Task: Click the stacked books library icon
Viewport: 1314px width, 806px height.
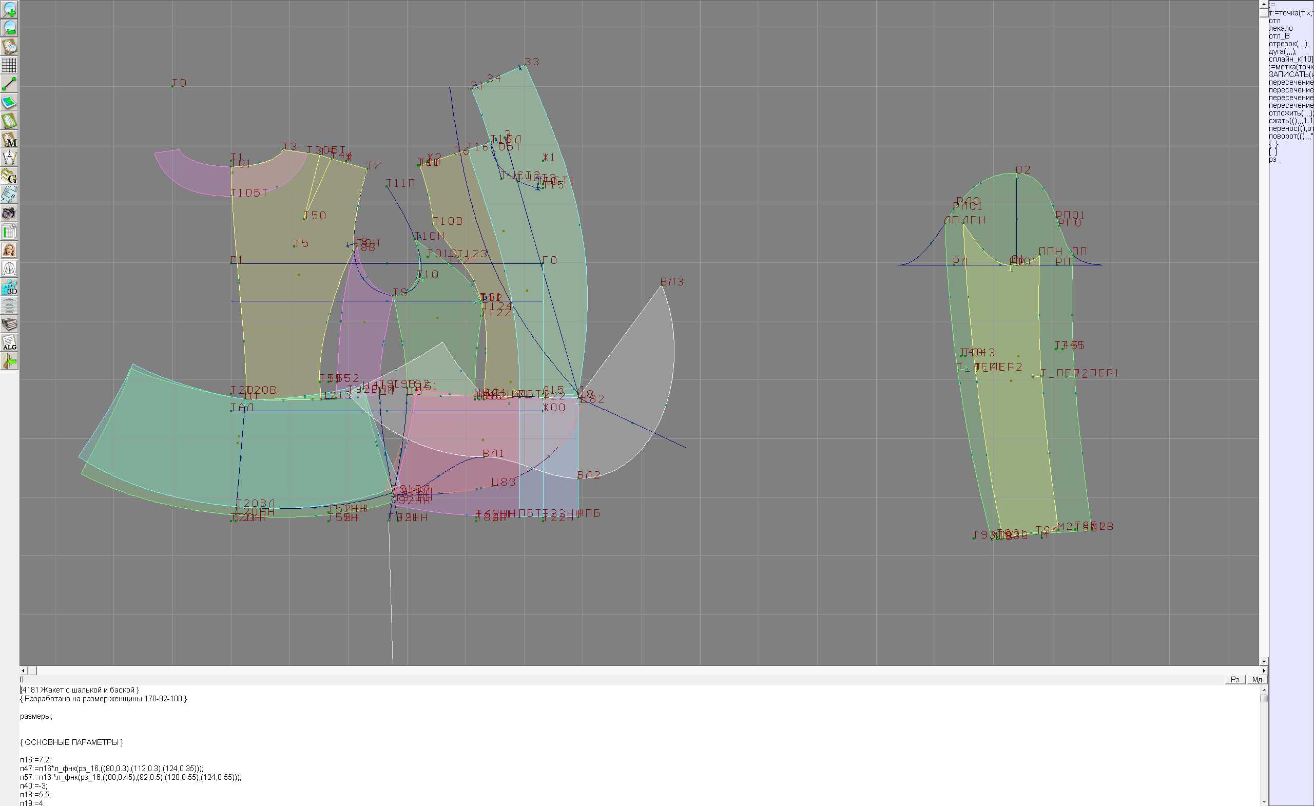Action: pos(10,324)
